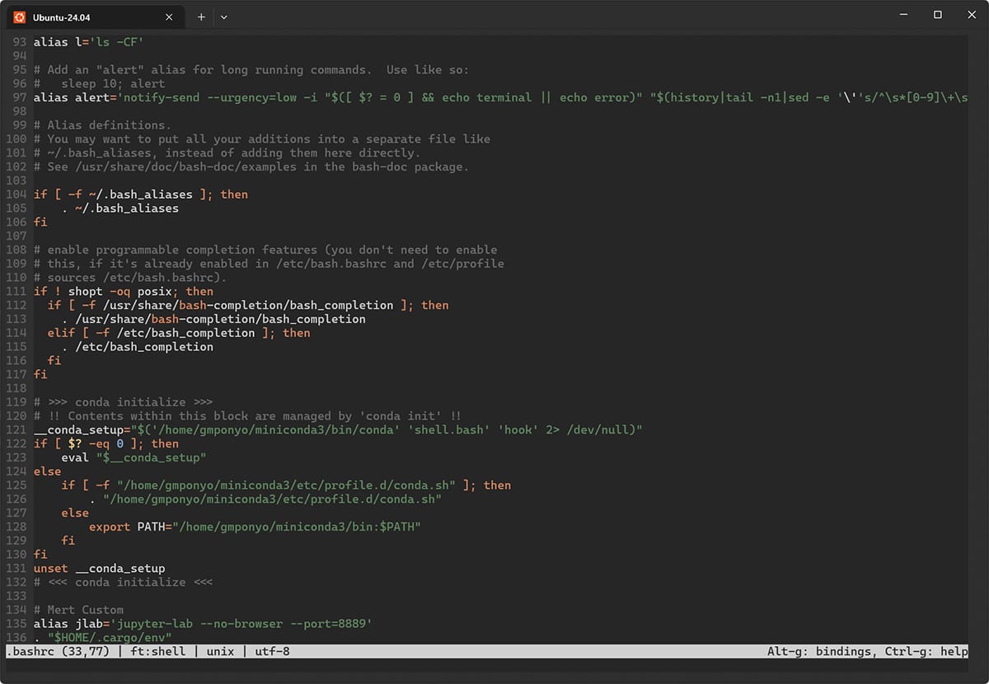Click line number 93 in the gutter
This screenshot has width=989, height=684.
[x=19, y=42]
